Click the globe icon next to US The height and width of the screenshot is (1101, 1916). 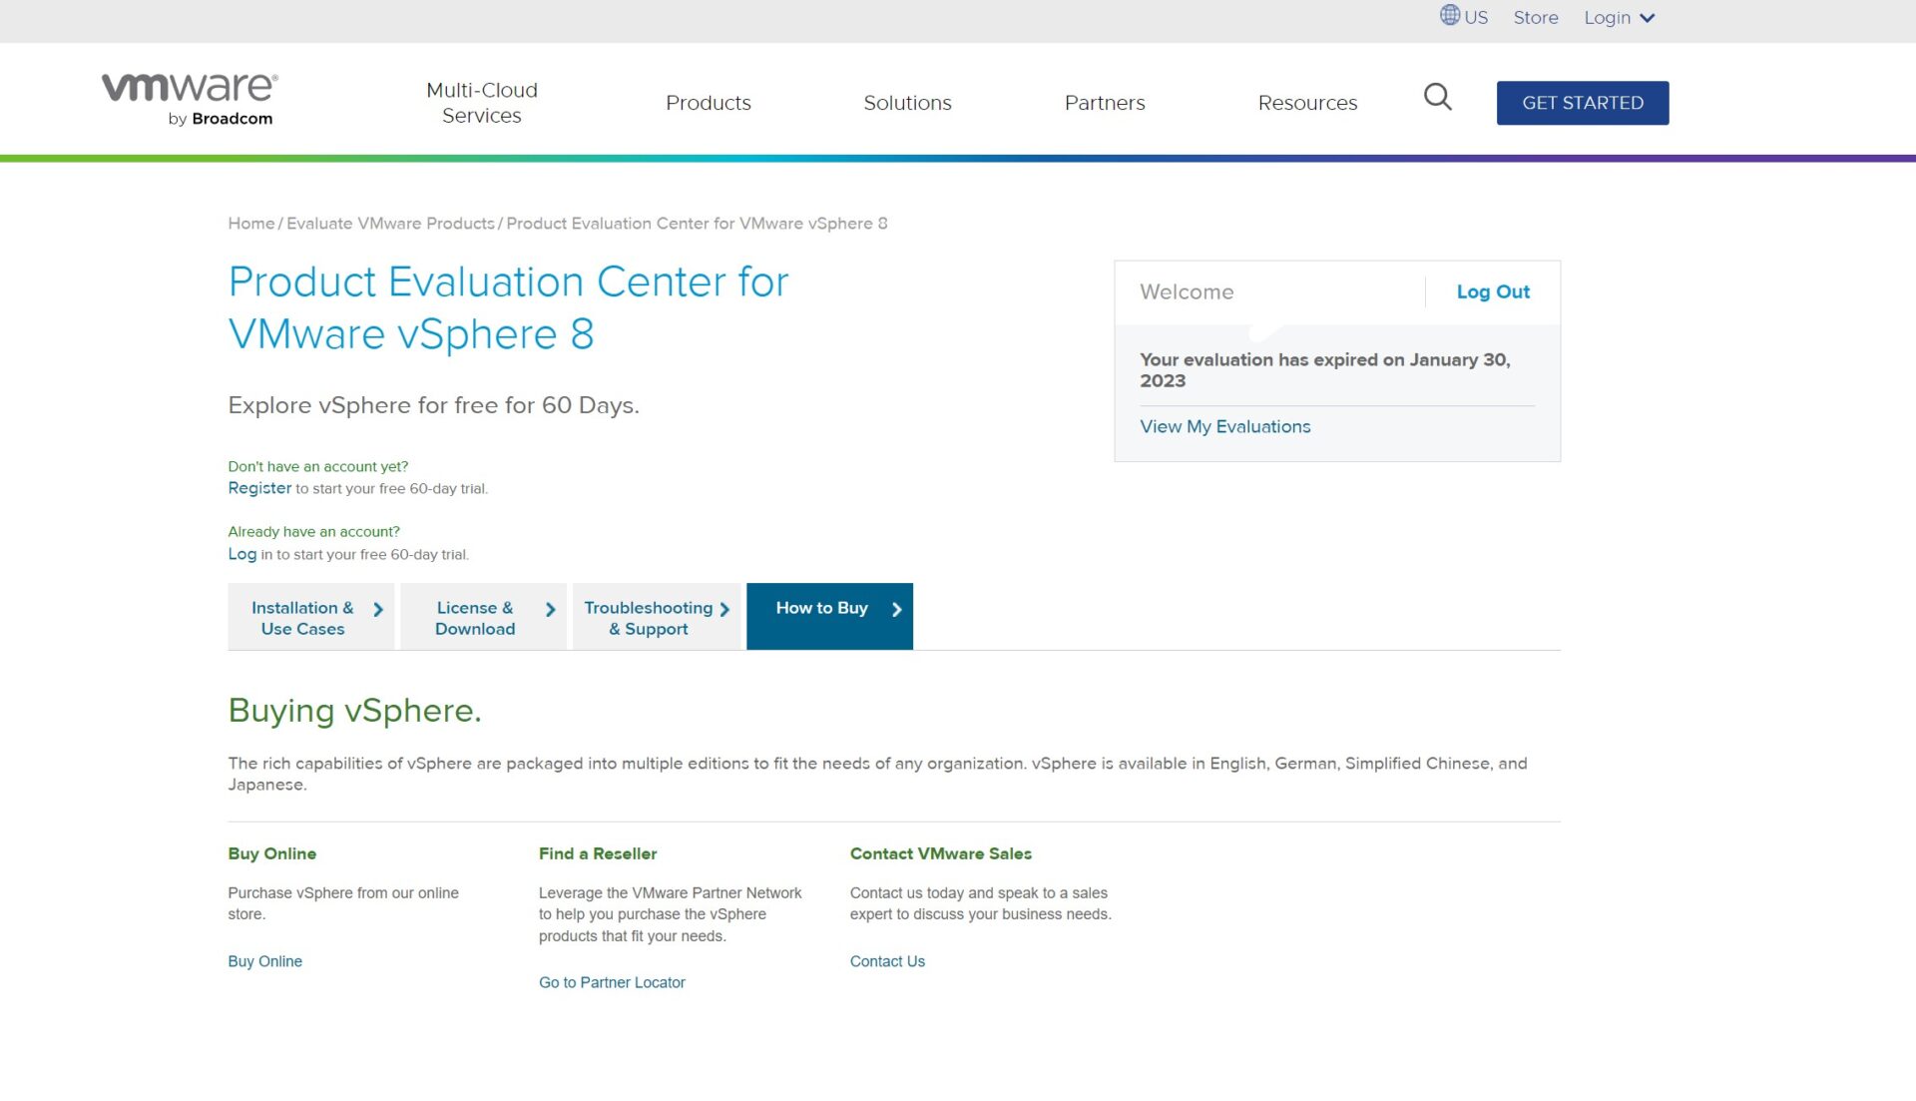(x=1449, y=15)
